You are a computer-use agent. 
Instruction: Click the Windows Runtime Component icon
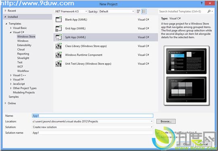59,55
